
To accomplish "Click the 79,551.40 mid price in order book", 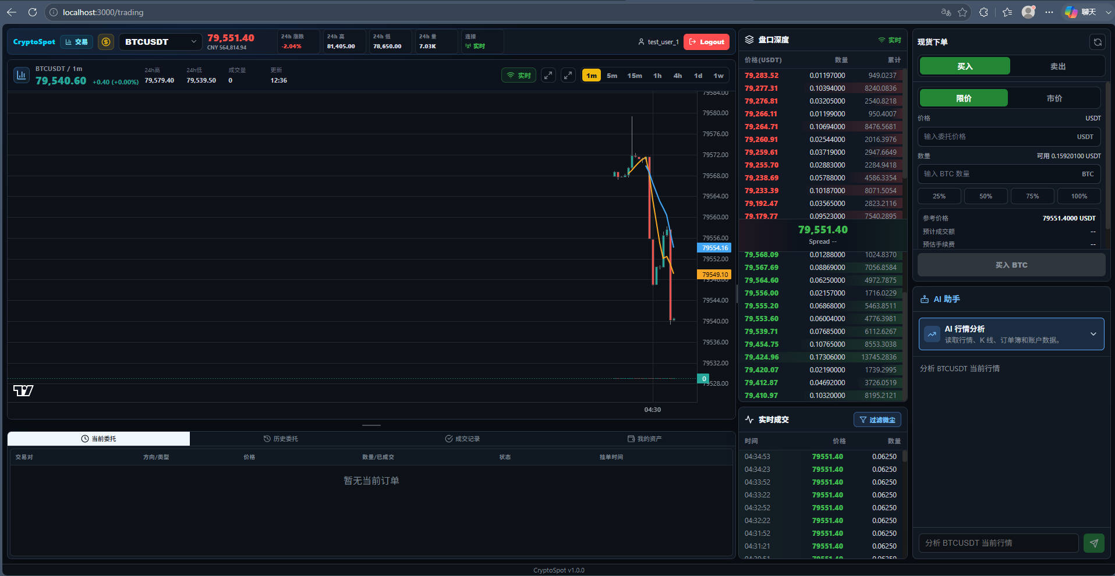I will (x=823, y=230).
